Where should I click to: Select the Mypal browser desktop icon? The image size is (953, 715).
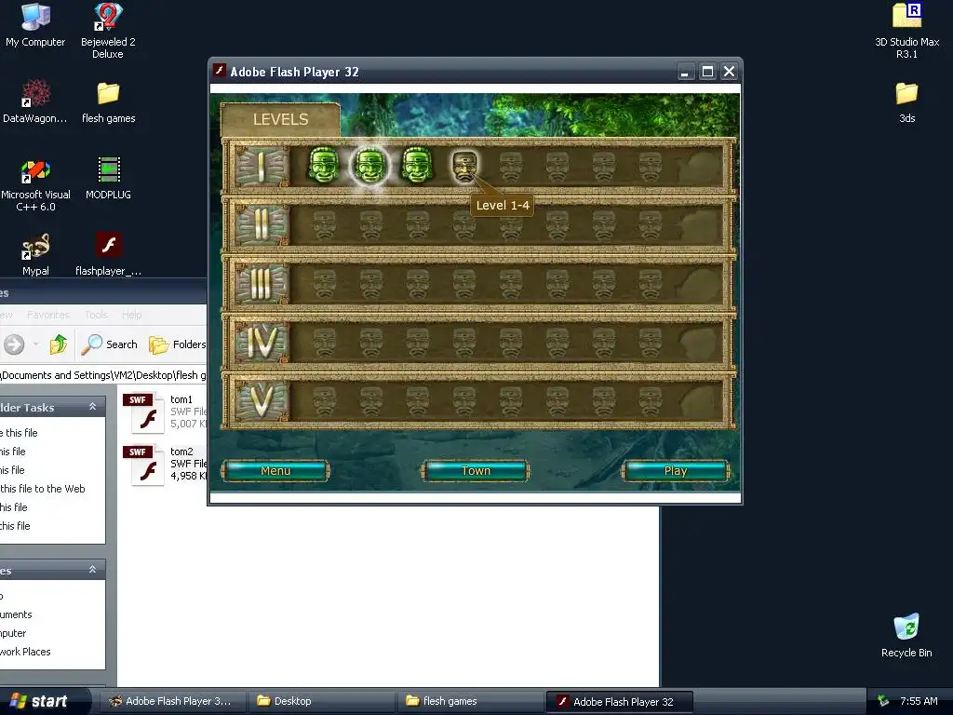point(35,255)
